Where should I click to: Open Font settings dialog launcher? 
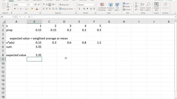(x=40, y=13)
